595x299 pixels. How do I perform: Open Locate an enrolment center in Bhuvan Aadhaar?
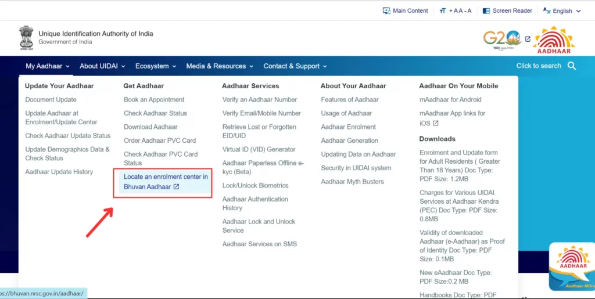coord(166,181)
